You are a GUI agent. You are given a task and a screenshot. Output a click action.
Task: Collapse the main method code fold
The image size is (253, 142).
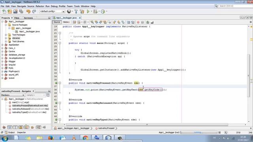60,43
